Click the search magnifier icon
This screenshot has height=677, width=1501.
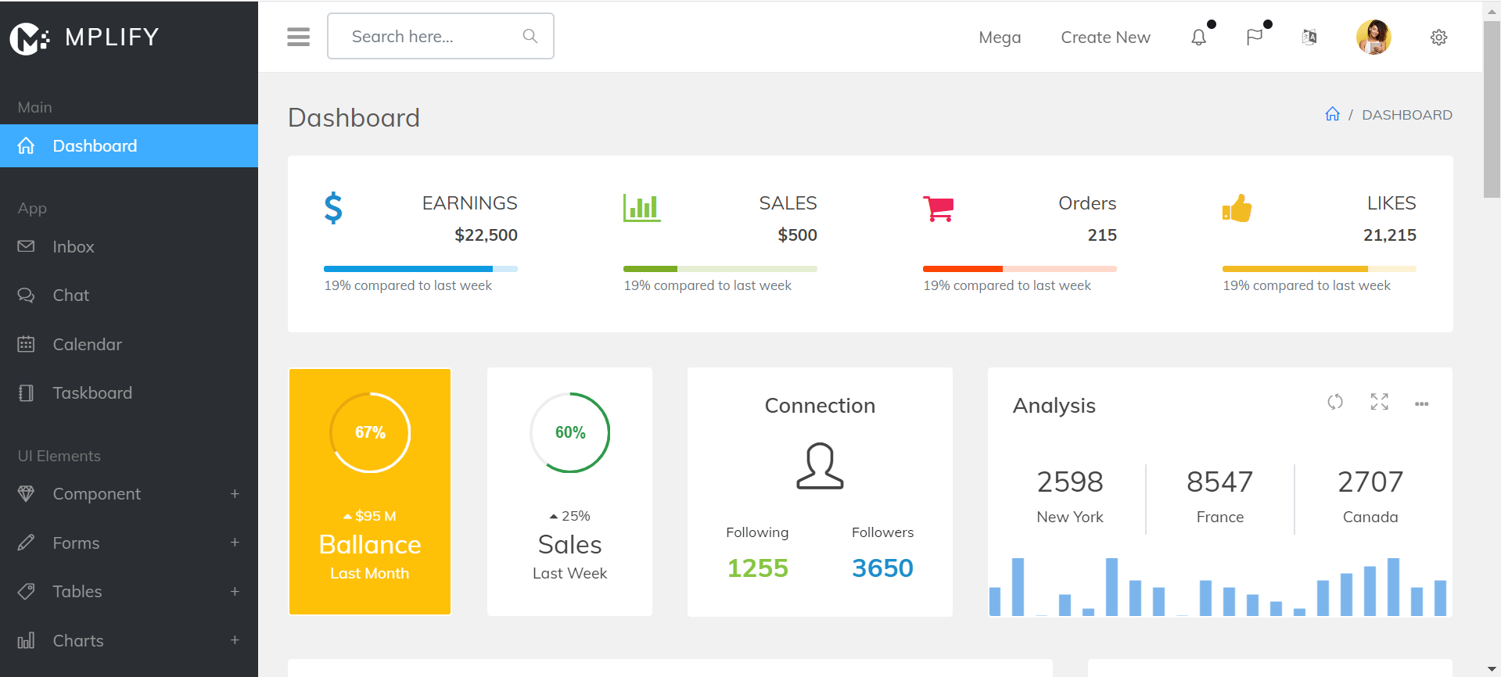[530, 36]
